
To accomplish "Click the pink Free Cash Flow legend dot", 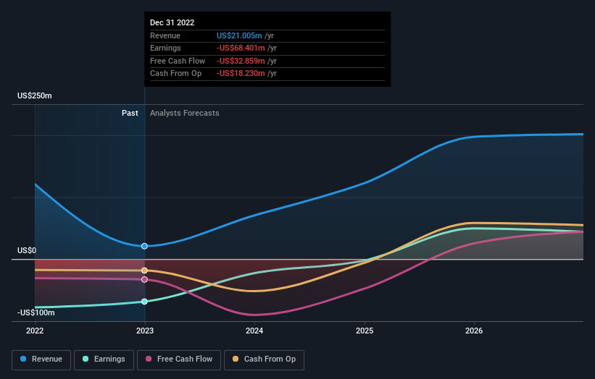I will click(x=149, y=359).
